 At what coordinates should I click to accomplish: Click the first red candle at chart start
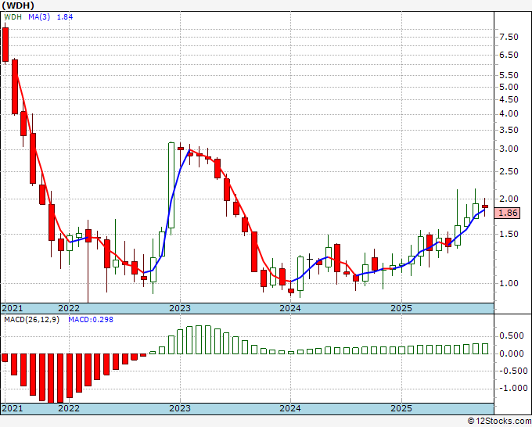(5, 45)
